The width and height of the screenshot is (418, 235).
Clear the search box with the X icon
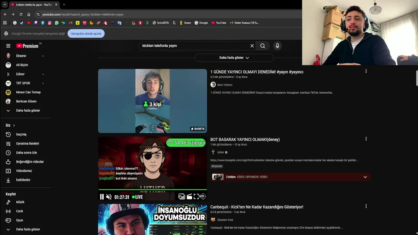pyautogui.click(x=252, y=46)
